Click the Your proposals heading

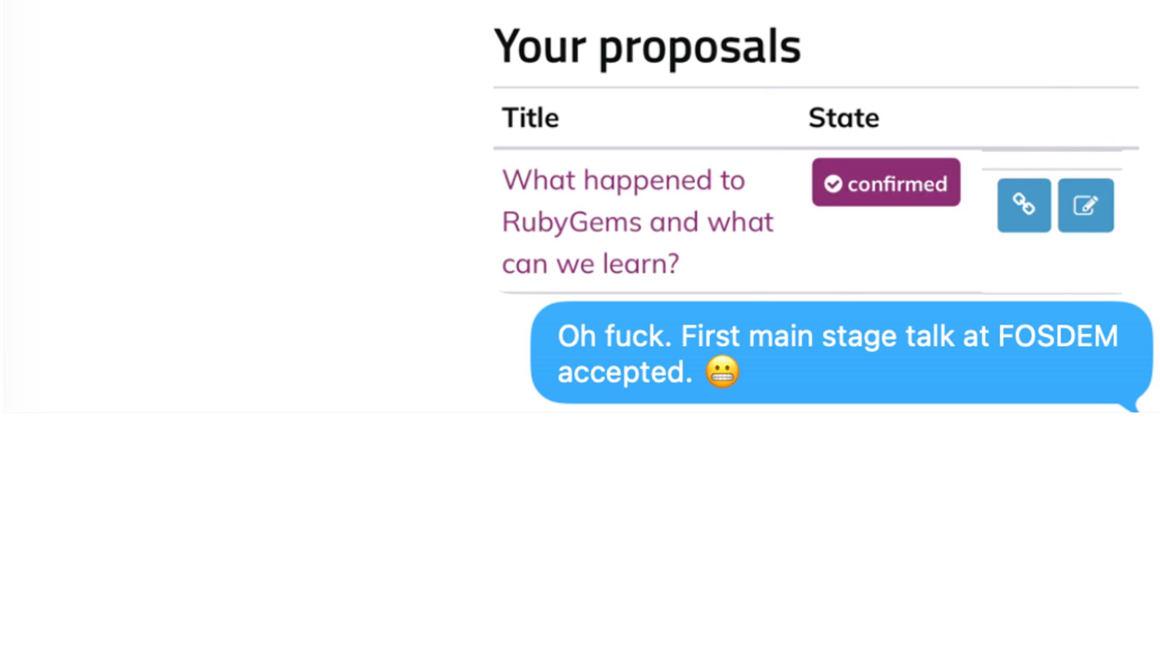(x=647, y=46)
